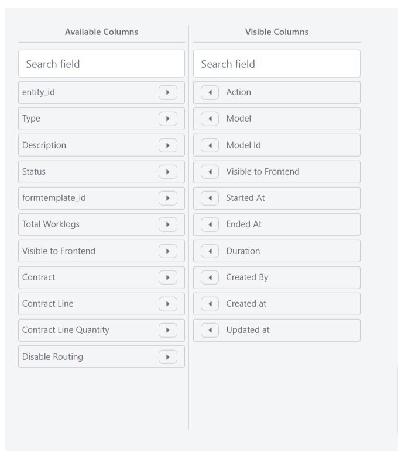Add Description column using its arrow button

tap(168, 145)
